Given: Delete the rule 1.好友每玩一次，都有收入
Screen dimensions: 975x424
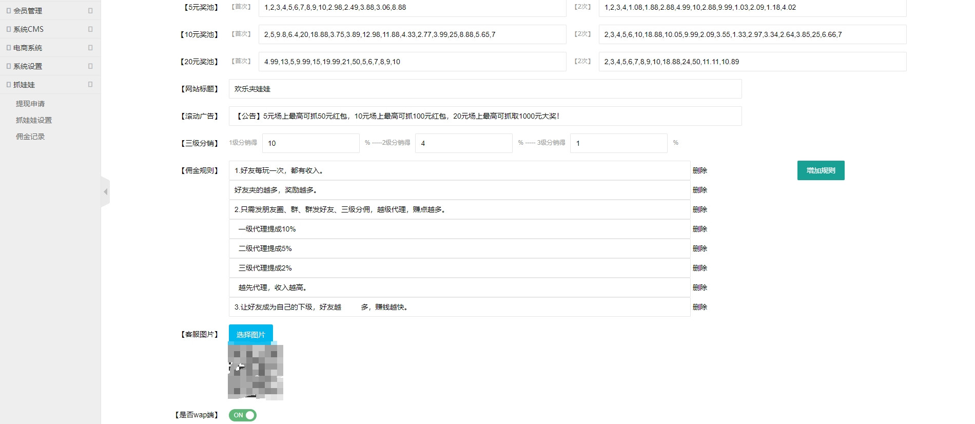Looking at the screenshot, I should [700, 170].
